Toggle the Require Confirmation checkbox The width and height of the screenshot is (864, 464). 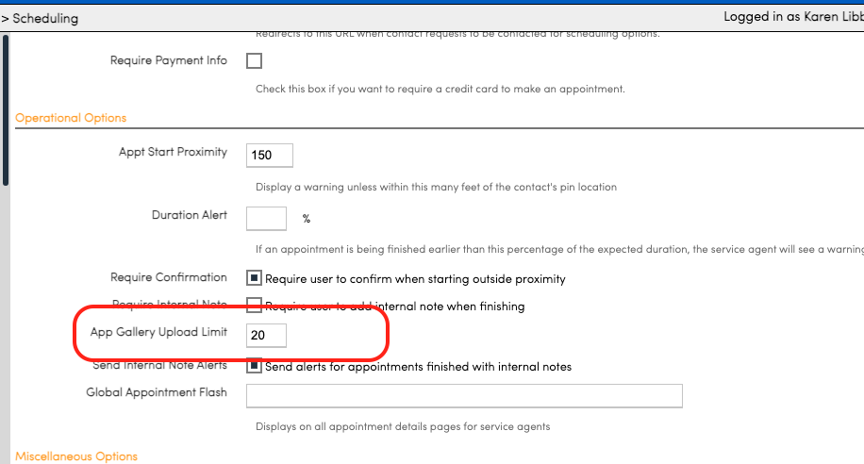254,279
